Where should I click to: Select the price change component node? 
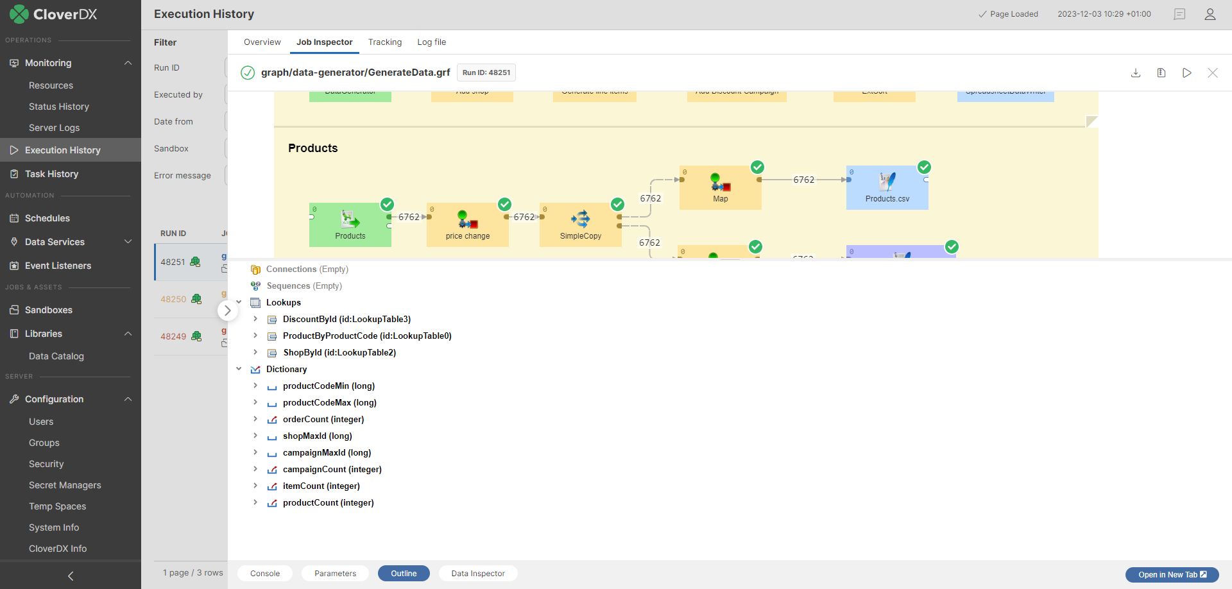point(467,225)
